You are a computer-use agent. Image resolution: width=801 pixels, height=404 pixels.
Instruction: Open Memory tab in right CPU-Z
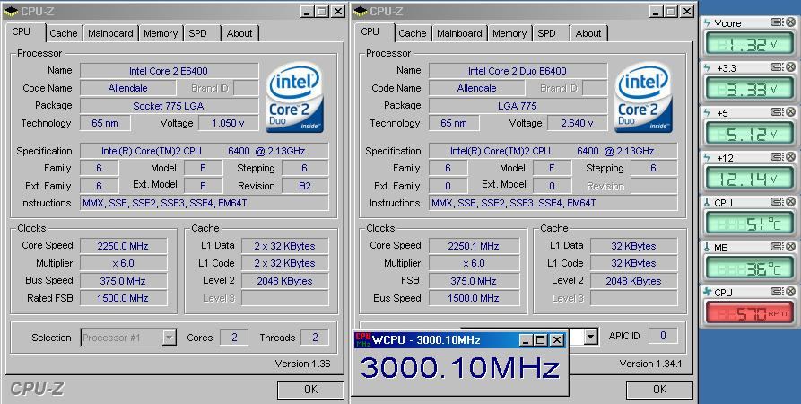pyautogui.click(x=509, y=33)
